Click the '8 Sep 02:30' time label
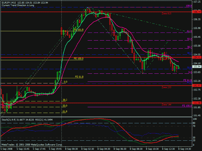This screenshot has height=151, width=202. [88, 149]
